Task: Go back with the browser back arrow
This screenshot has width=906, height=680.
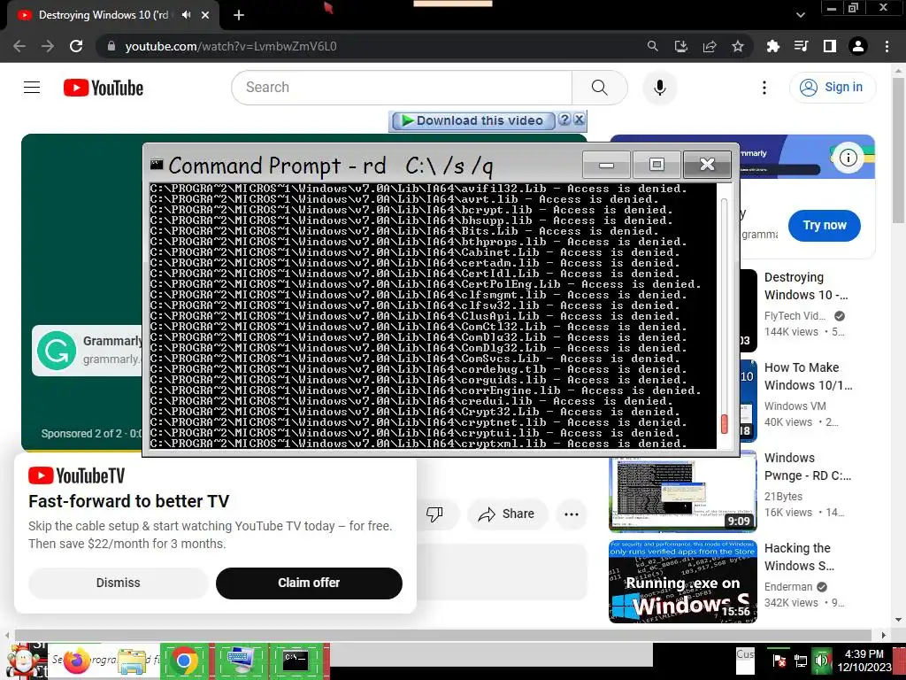Action: [x=19, y=46]
